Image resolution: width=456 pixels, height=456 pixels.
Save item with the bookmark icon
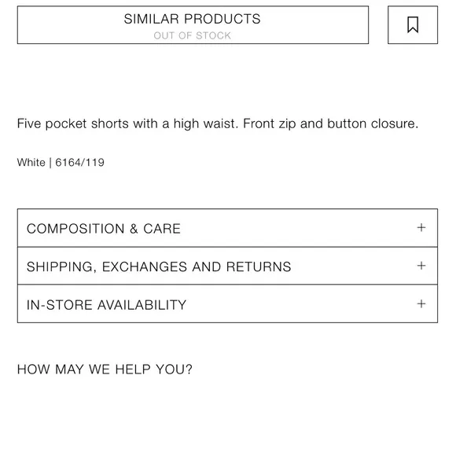tap(413, 24)
